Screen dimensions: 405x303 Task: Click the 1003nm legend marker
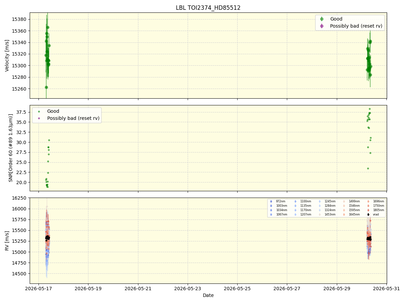(271, 206)
